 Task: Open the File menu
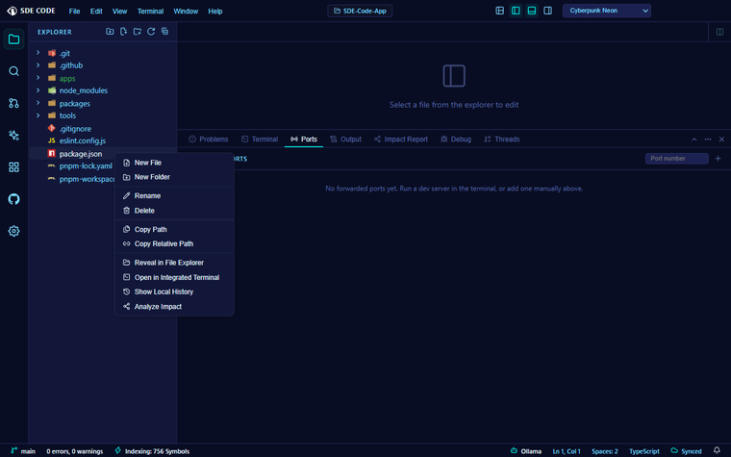point(75,12)
